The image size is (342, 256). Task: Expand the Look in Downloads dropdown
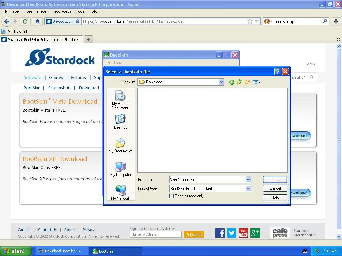tap(221, 82)
